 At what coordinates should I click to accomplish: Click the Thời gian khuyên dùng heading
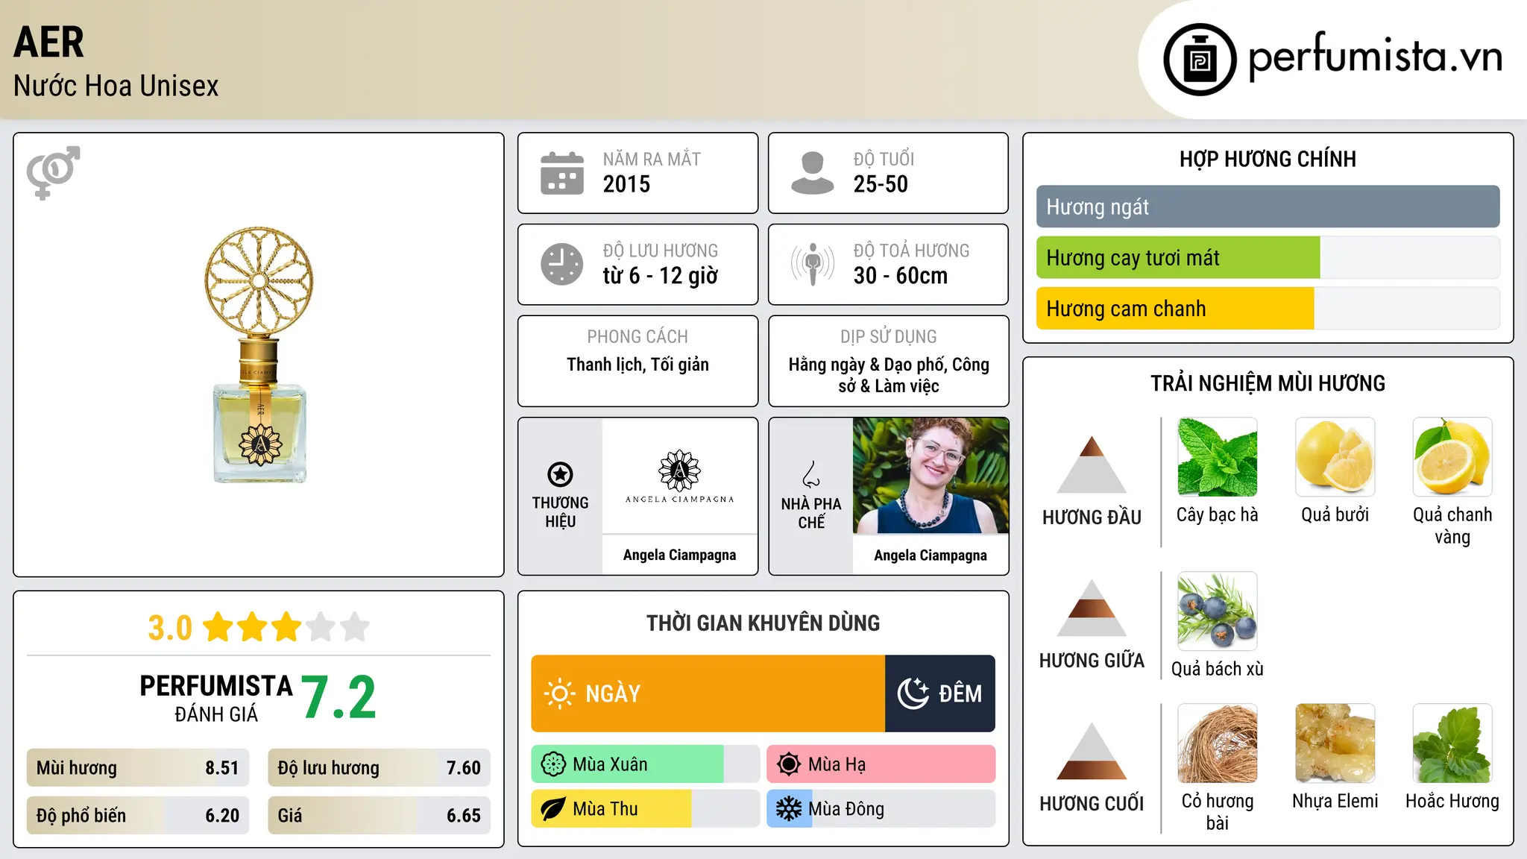[x=763, y=623]
